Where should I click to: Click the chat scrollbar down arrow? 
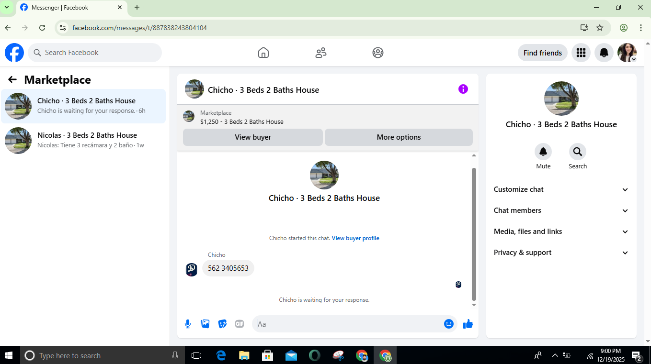coord(474,305)
